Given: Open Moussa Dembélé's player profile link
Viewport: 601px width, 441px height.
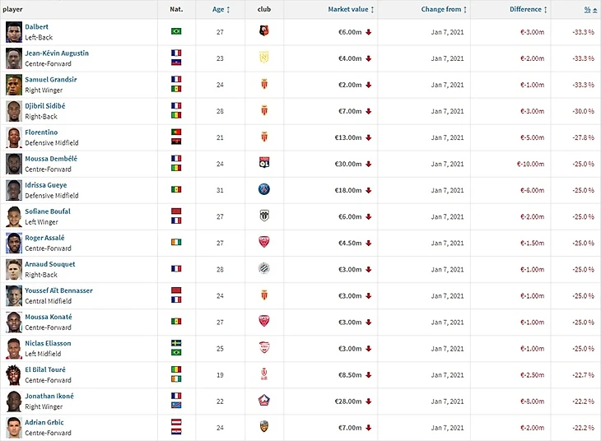Looking at the screenshot, I should 51,158.
